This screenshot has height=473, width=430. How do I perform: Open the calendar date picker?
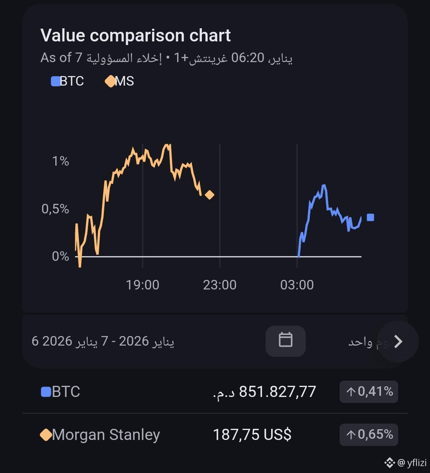285,341
